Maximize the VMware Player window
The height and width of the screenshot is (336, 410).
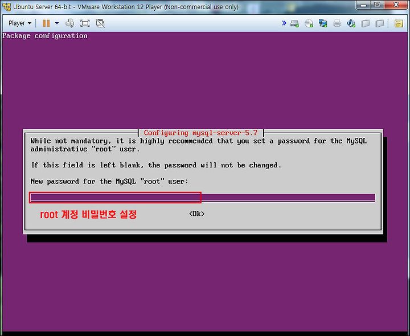click(378, 5)
